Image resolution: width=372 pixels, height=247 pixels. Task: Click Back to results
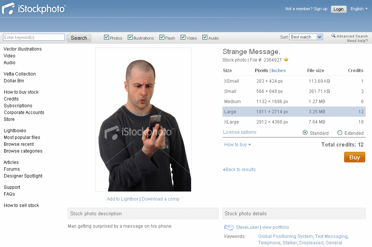click(240, 170)
